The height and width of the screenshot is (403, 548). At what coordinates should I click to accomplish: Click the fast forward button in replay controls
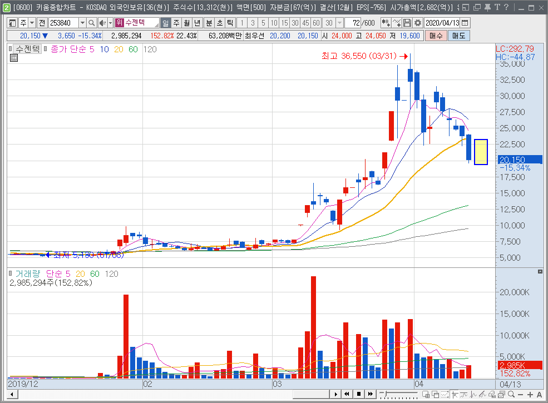[370, 394]
